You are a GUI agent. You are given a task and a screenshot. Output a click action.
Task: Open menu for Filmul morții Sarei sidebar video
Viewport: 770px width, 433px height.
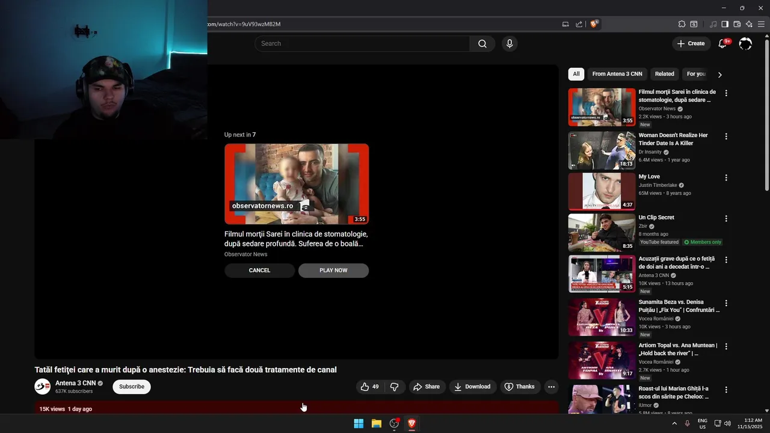(726, 93)
